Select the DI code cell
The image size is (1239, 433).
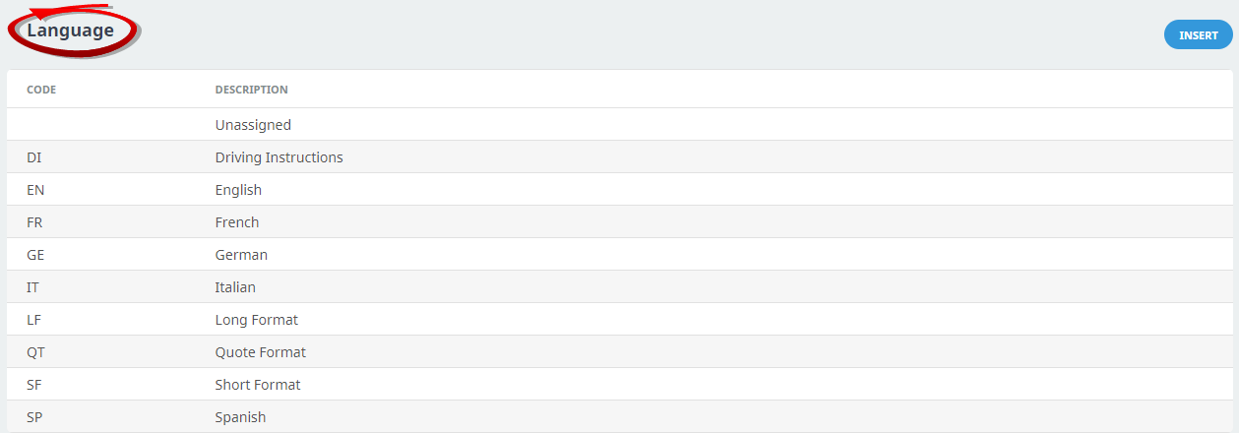click(x=34, y=157)
